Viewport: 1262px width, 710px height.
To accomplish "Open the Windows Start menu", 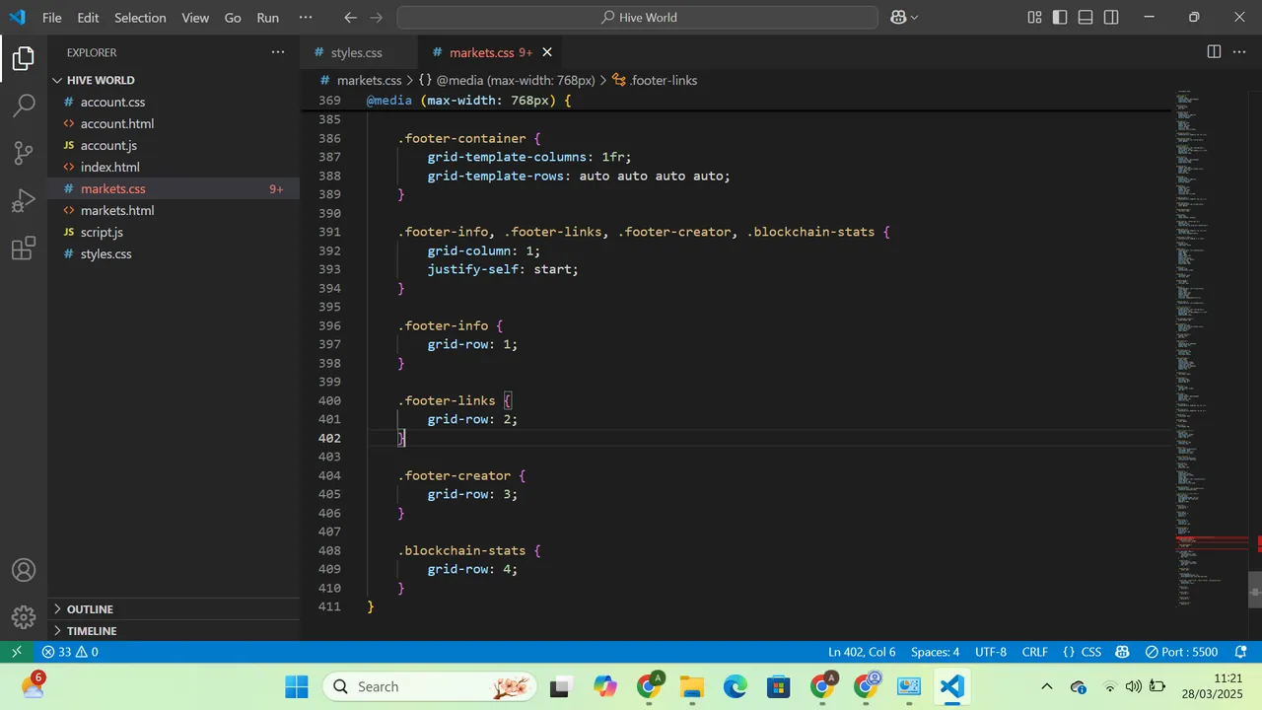I will pos(296,687).
